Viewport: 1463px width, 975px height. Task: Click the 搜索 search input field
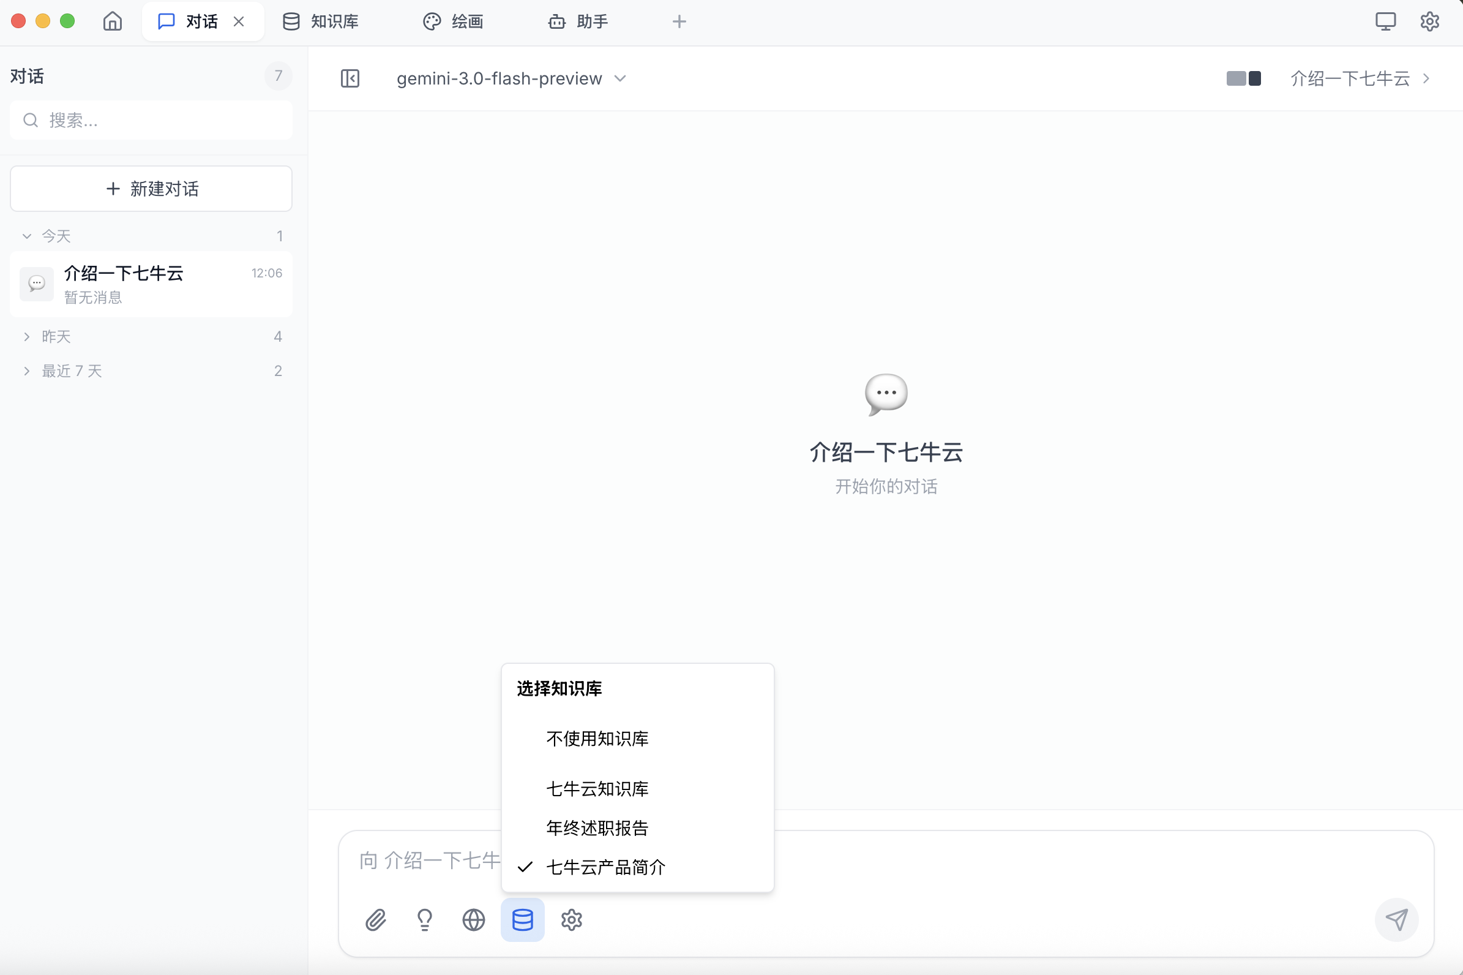(x=151, y=119)
